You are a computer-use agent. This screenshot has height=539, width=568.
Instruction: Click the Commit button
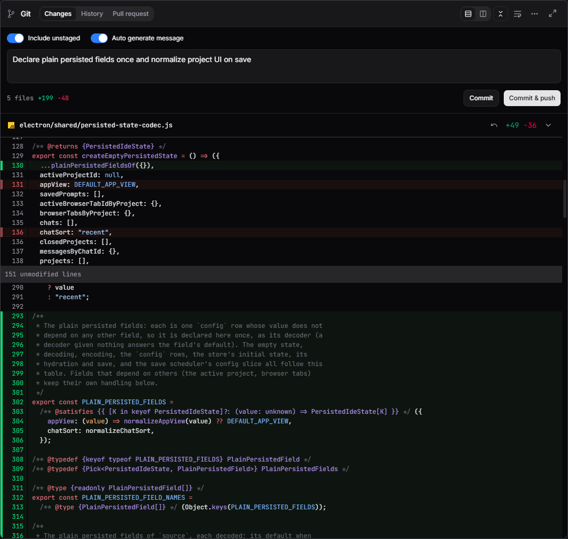click(481, 98)
